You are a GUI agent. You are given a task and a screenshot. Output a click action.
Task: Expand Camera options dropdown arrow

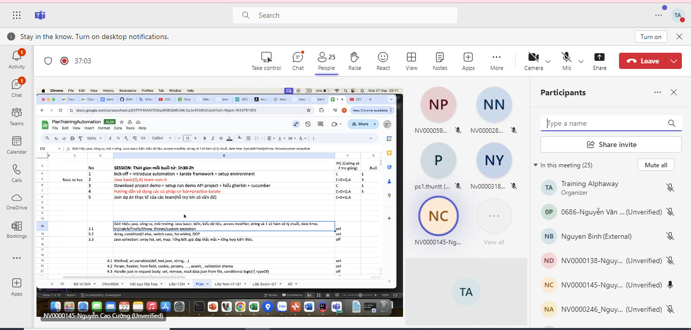pos(548,61)
